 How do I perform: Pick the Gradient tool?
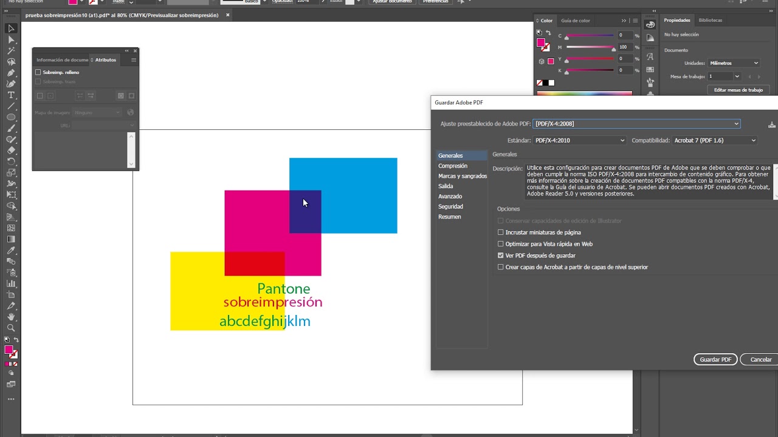pyautogui.click(x=11, y=239)
